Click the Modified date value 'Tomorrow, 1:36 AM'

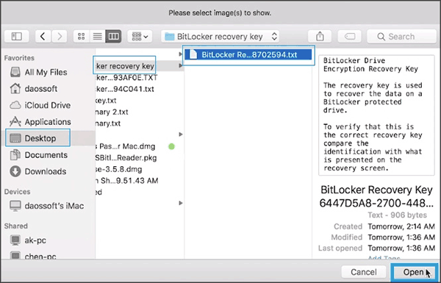(401, 237)
